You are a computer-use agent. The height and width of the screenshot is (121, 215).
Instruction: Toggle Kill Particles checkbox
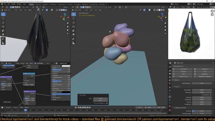pyautogui.click(x=211, y=95)
